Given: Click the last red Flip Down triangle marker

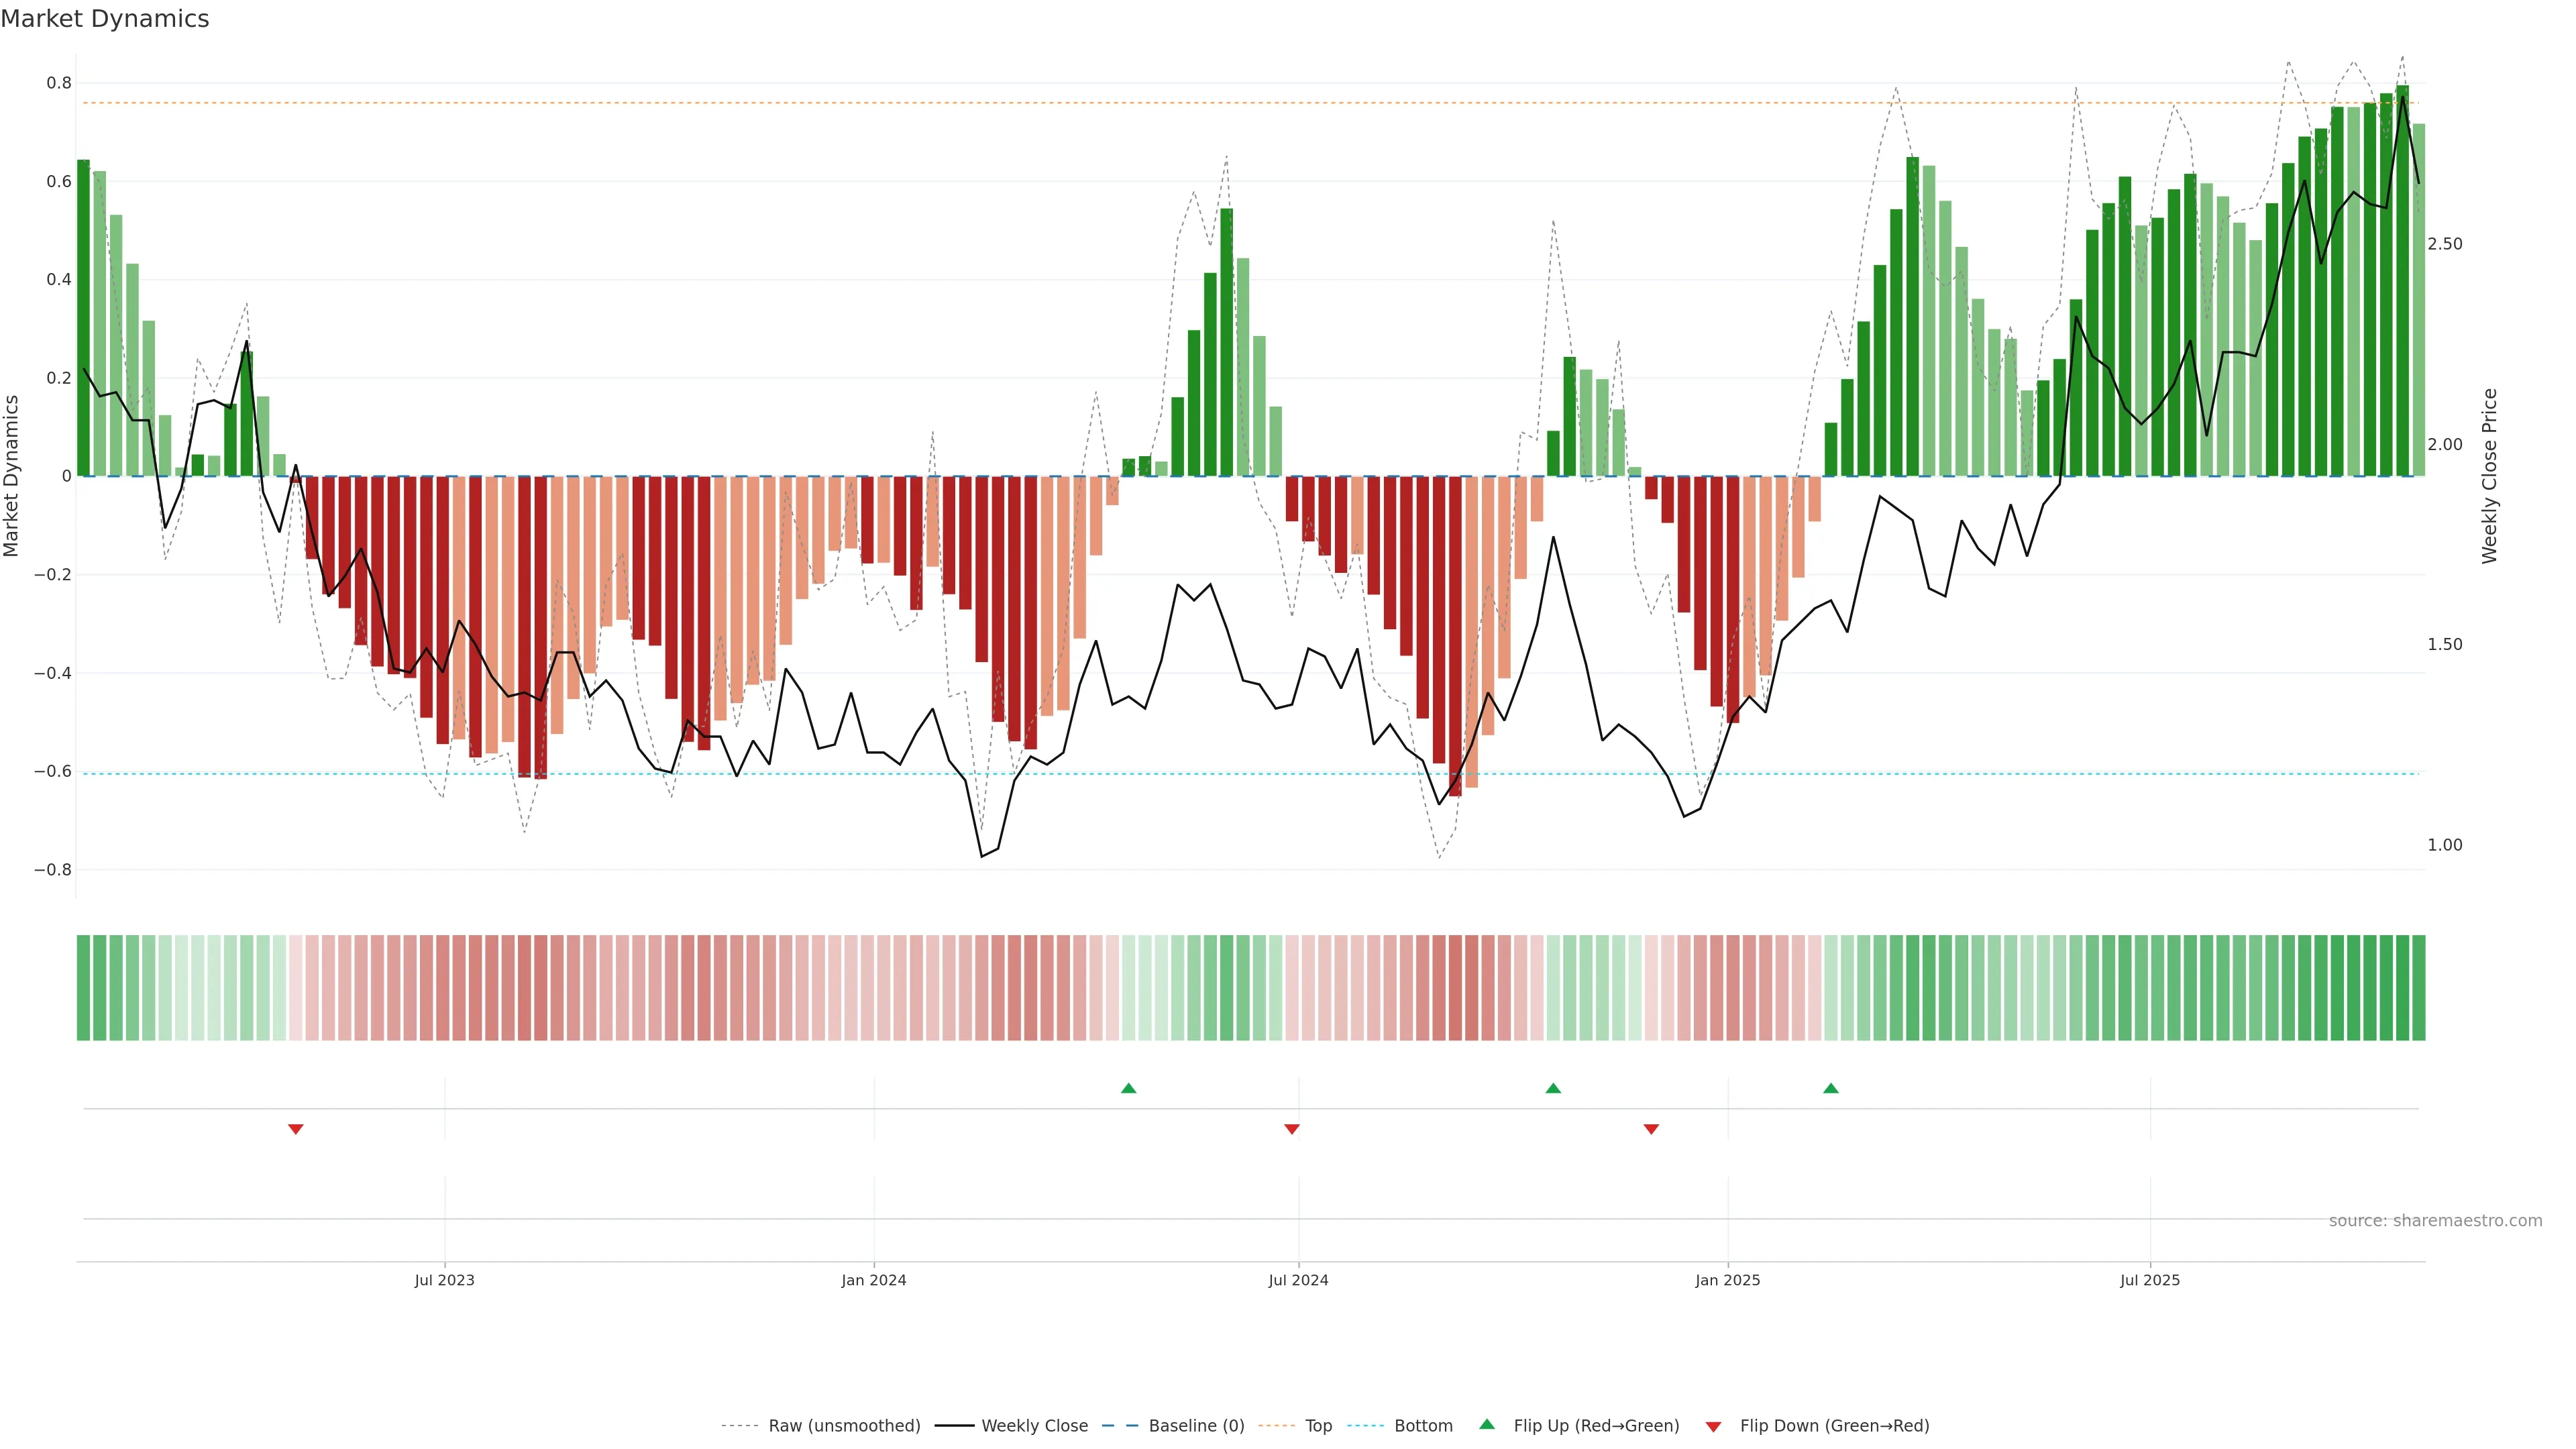Looking at the screenshot, I should [x=1651, y=1129].
